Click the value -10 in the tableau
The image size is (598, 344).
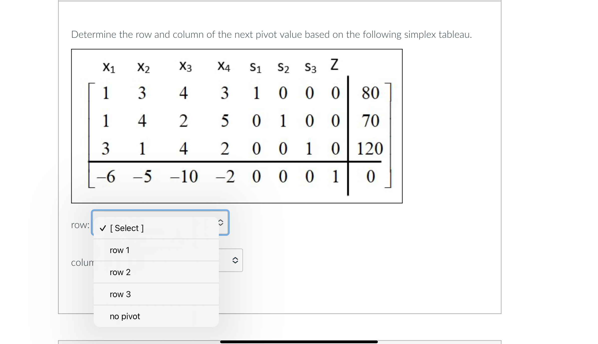pyautogui.click(x=184, y=176)
